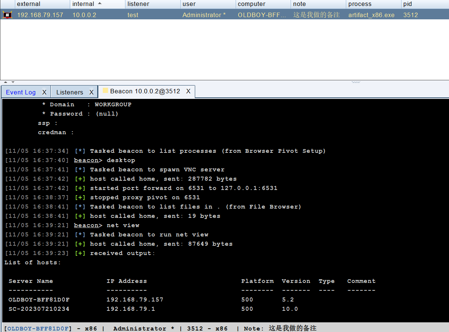Click the beacon host icon for 192.168.79.157
The width and height of the screenshot is (449, 332).
(x=7, y=15)
